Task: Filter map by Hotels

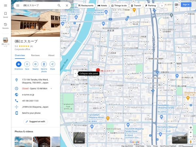Action: tap(102, 6)
